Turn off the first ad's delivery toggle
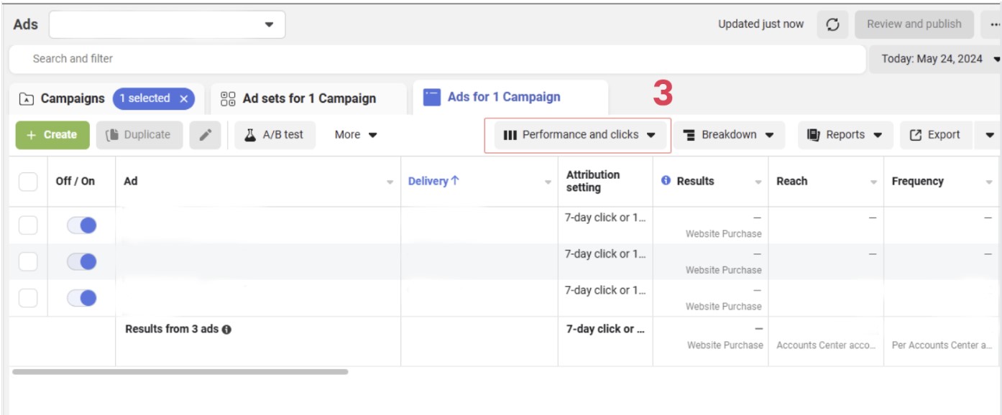This screenshot has height=415, width=1002. point(81,224)
